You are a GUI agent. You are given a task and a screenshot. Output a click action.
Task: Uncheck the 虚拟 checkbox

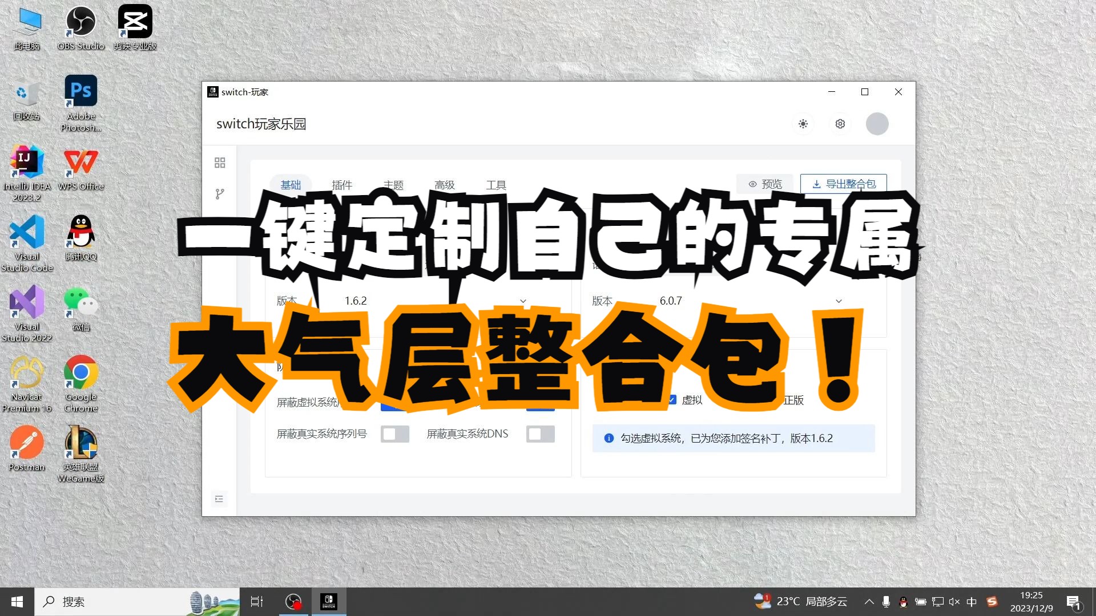tap(672, 399)
